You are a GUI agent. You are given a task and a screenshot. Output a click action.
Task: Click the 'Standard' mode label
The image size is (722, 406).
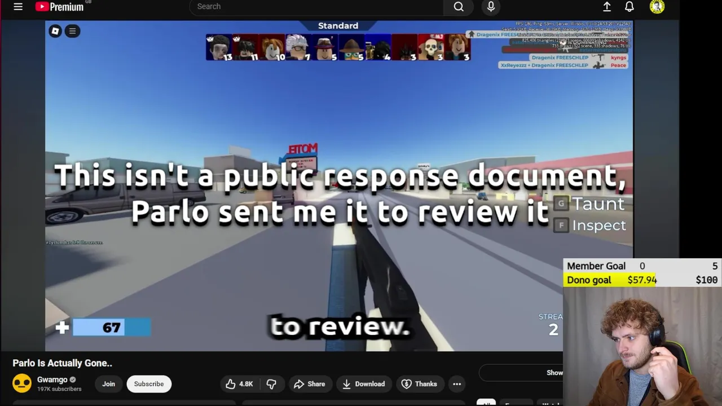coord(338,26)
